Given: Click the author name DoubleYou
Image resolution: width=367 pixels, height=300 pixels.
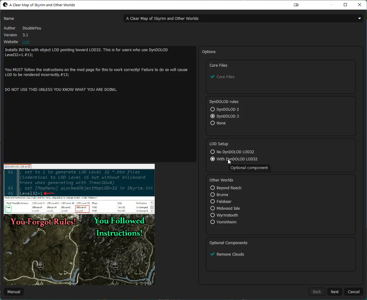Looking at the screenshot, I should [x=32, y=28].
